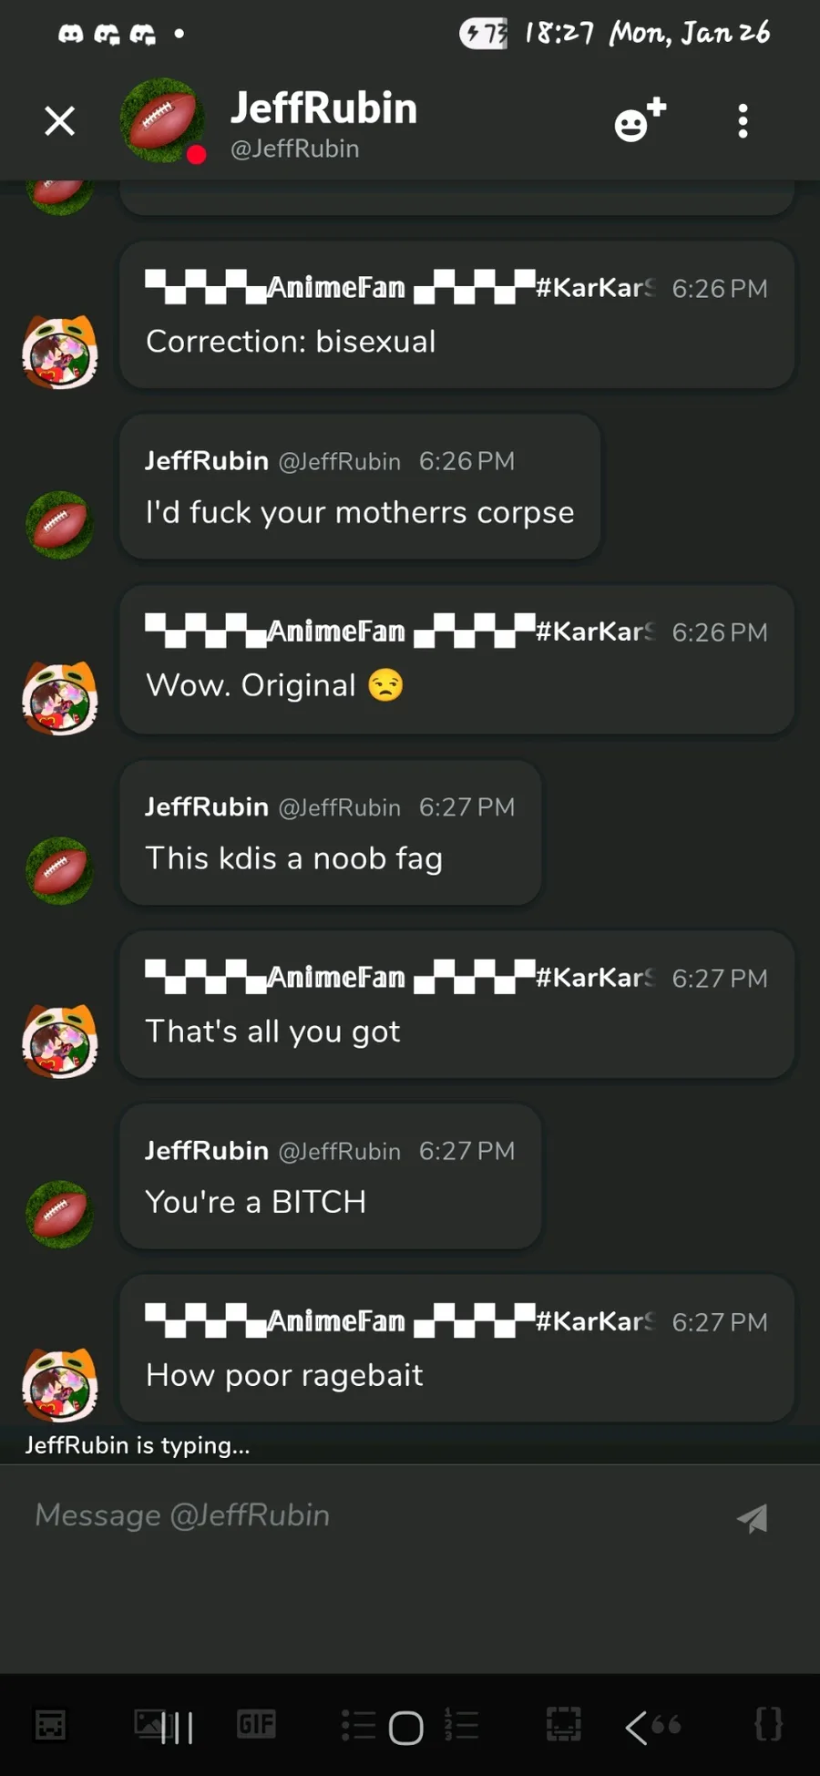This screenshot has height=1776, width=820.
Task: Select the 'Wow. Original' message bubble
Action: coord(456,659)
